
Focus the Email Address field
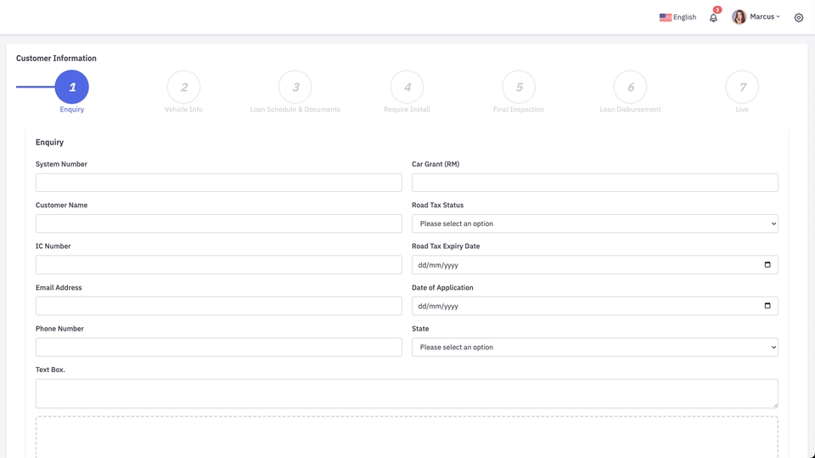(x=219, y=306)
